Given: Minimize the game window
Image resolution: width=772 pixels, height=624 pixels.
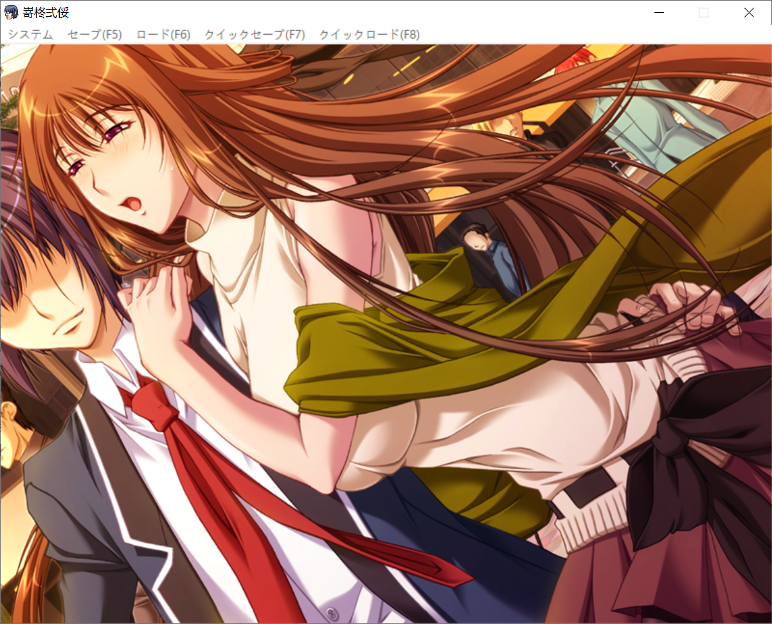Looking at the screenshot, I should point(658,13).
